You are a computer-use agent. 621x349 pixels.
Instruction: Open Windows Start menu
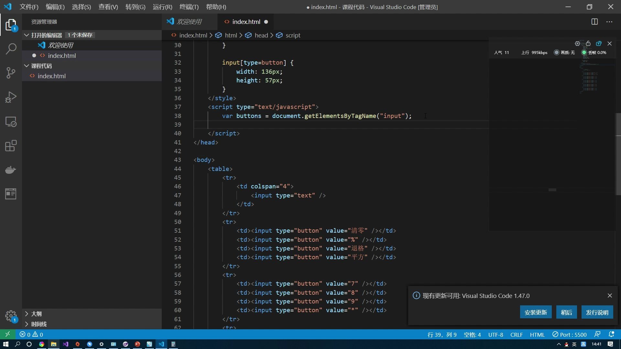click(x=5, y=344)
